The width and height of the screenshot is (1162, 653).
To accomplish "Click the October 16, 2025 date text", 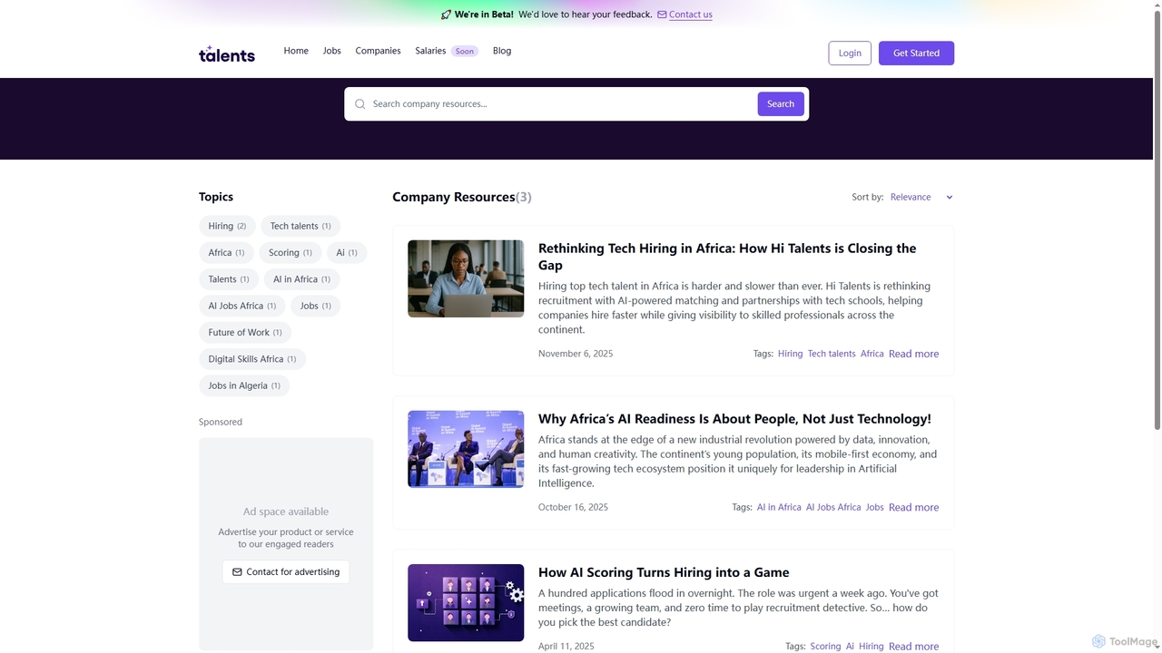I will (573, 507).
